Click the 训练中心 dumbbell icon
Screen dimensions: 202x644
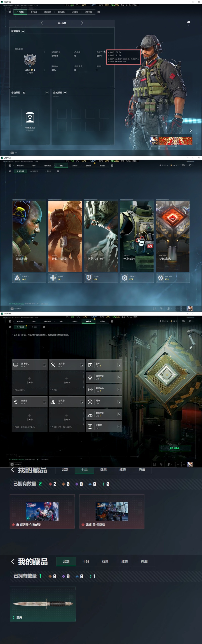click(x=90, y=389)
